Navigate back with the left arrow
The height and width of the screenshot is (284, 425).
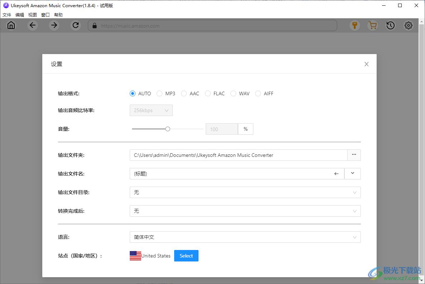pos(33,25)
